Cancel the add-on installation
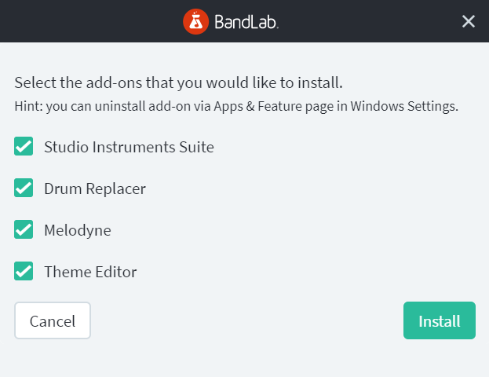The image size is (489, 377). (53, 320)
